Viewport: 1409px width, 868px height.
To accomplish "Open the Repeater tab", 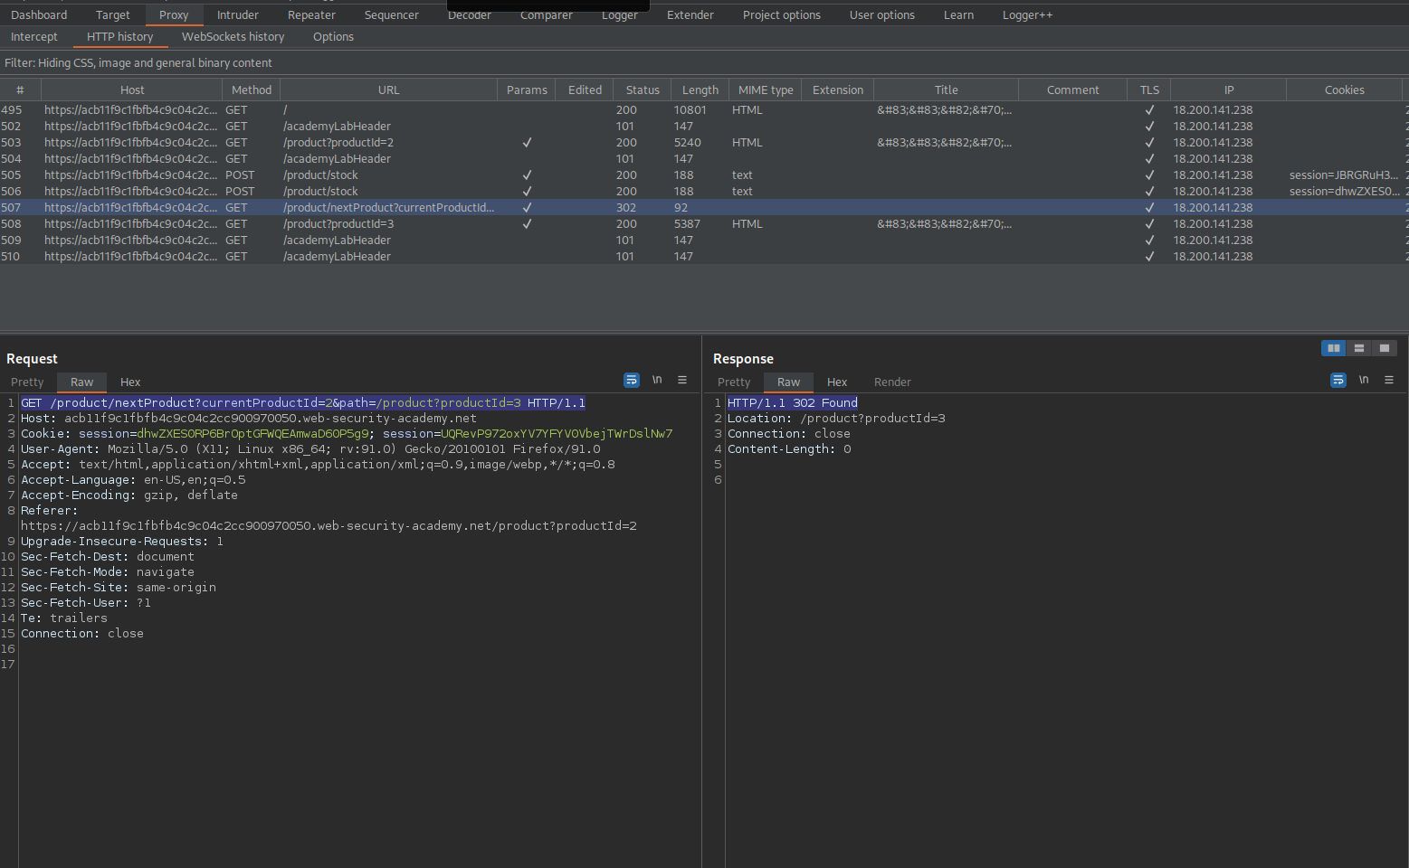I will click(x=311, y=15).
